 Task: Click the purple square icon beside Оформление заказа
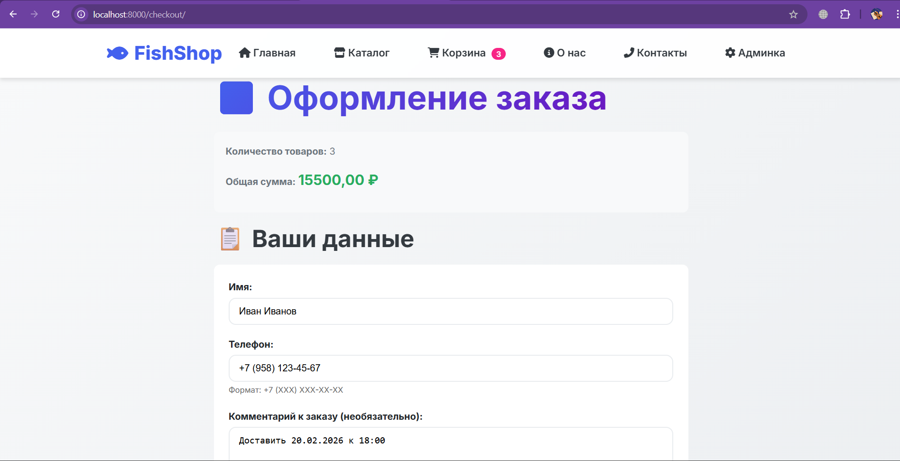tap(236, 98)
